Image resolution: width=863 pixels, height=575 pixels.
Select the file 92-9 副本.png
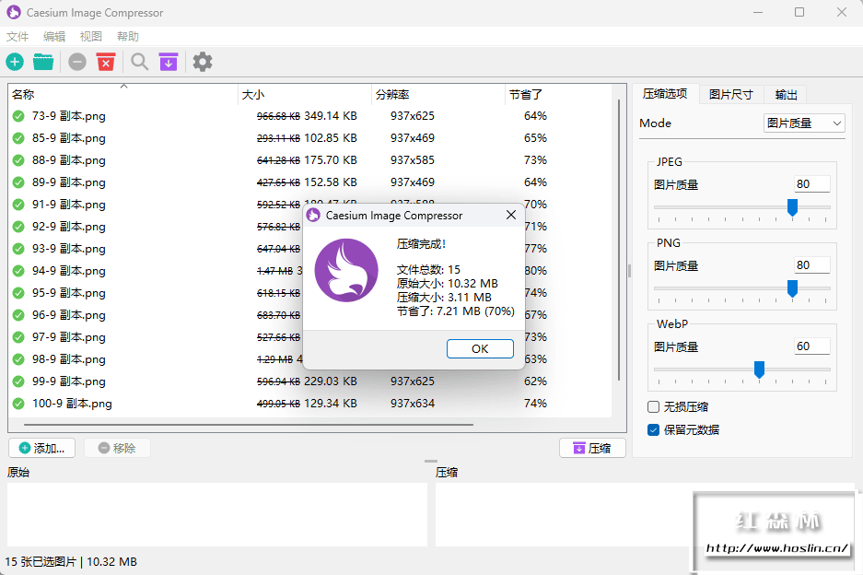pyautogui.click(x=69, y=227)
